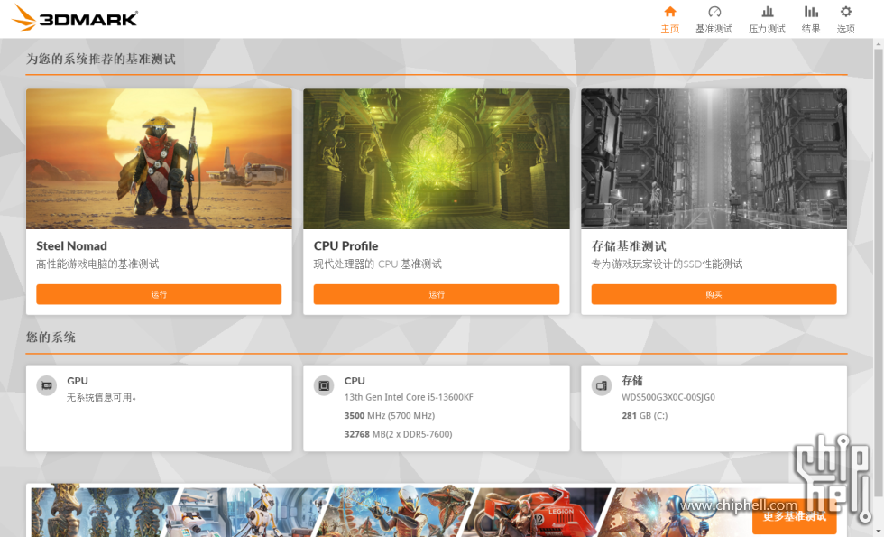Click the CPU chip icon

tap(324, 386)
